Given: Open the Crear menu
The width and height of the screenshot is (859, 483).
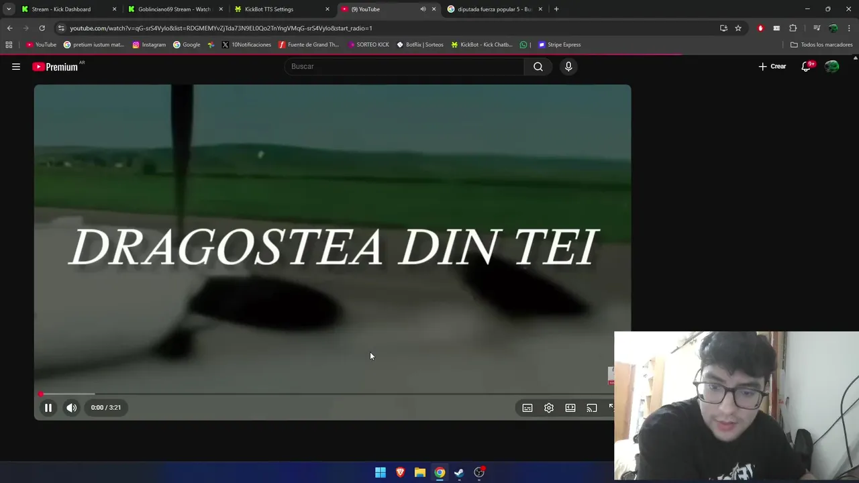Looking at the screenshot, I should point(772,66).
